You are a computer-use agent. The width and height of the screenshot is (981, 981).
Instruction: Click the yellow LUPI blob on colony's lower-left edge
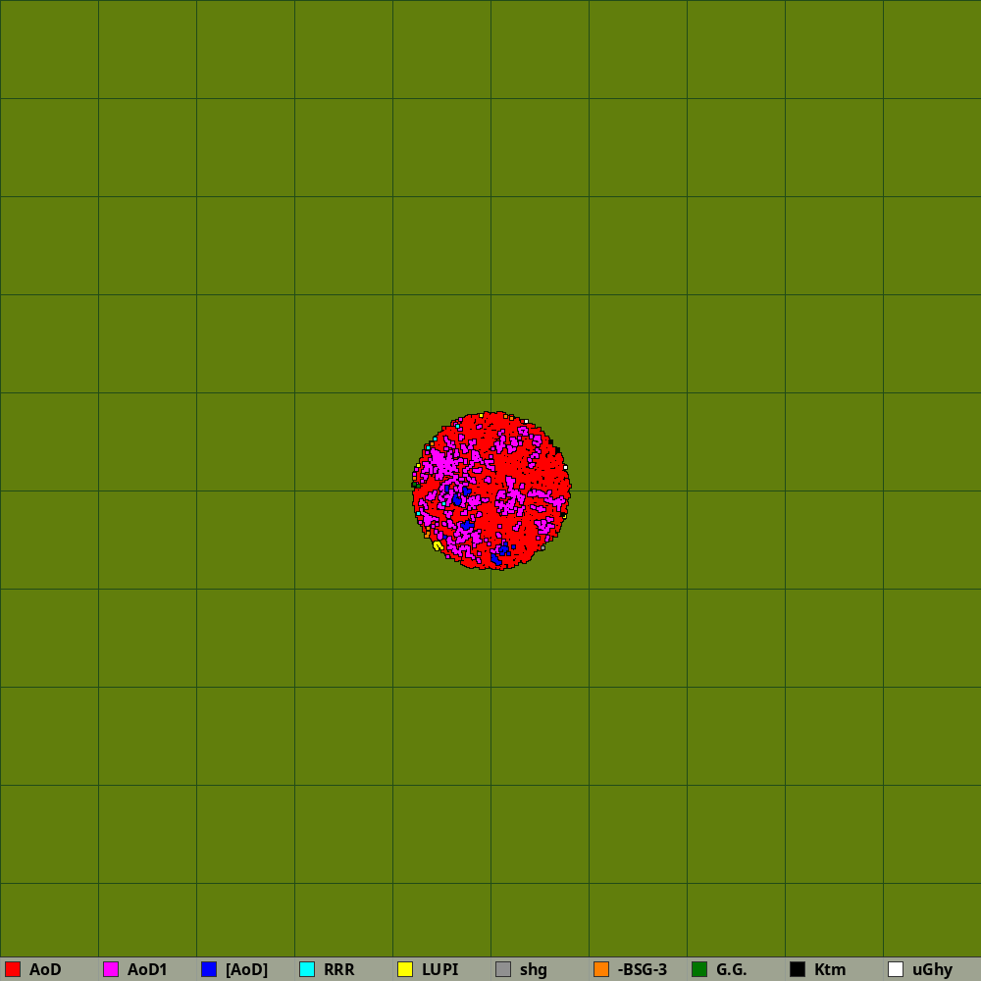[437, 545]
